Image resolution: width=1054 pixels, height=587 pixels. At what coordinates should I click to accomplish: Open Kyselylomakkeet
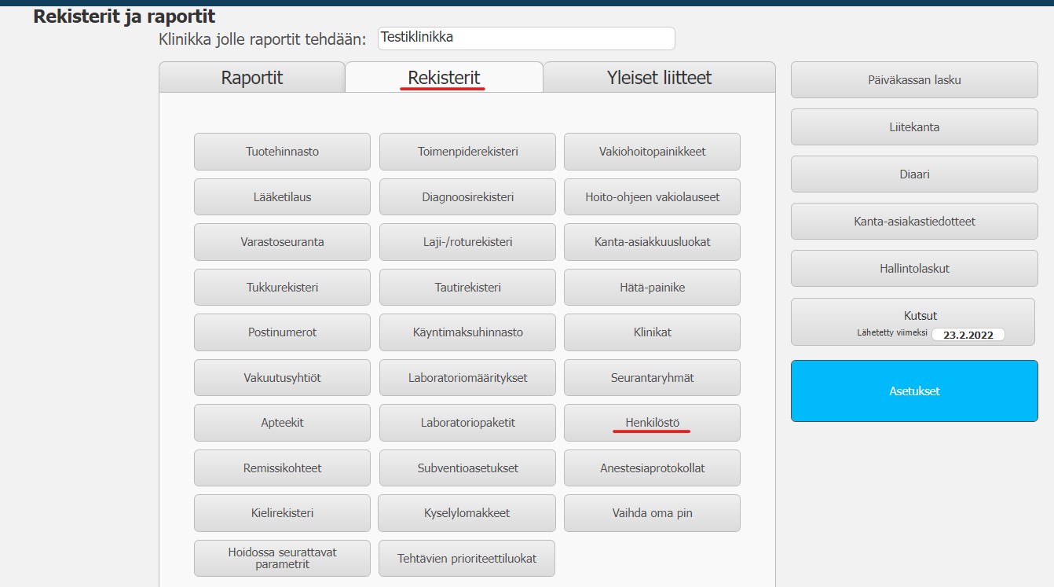pyautogui.click(x=467, y=513)
